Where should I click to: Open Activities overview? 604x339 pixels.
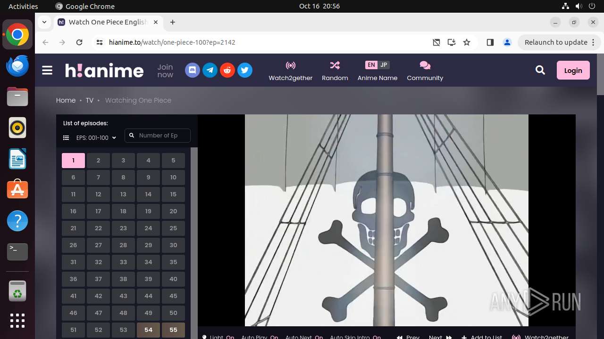[x=23, y=6]
